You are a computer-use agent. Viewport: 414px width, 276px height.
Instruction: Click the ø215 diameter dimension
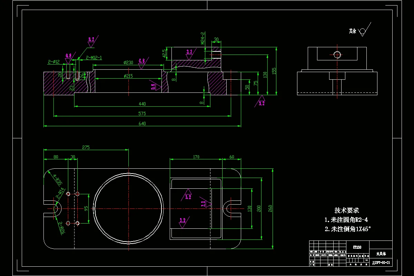click(x=128, y=76)
